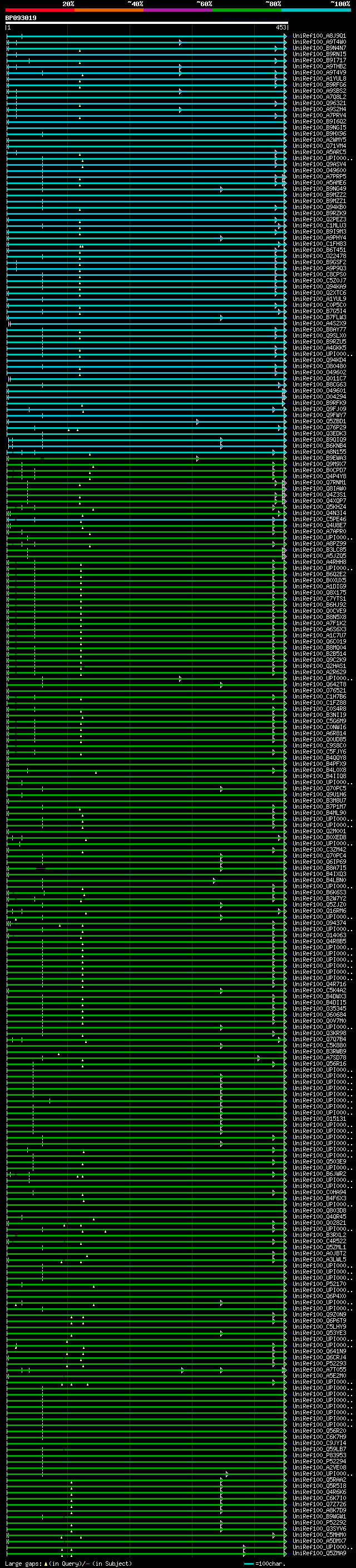Select the UniRef100_A7T055 label
The height and width of the screenshot is (1568, 356).
[319, 1369]
